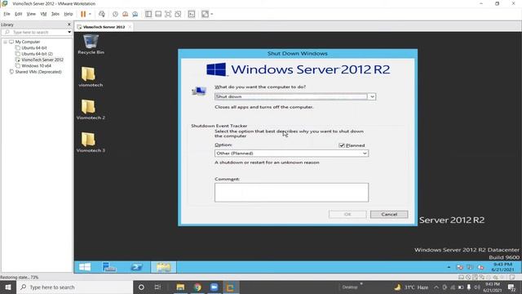Open Task View on host taskbar

pos(157,287)
